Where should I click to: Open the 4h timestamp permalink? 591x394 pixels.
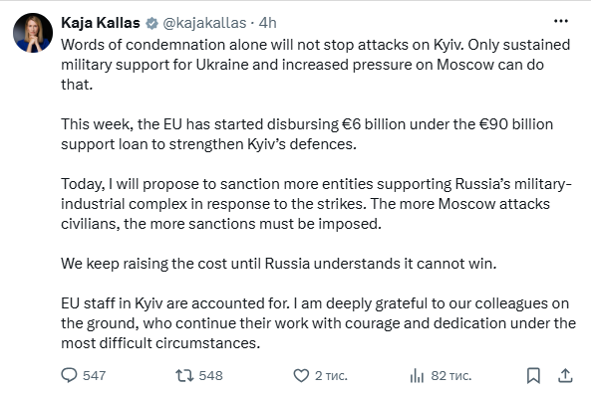[268, 23]
